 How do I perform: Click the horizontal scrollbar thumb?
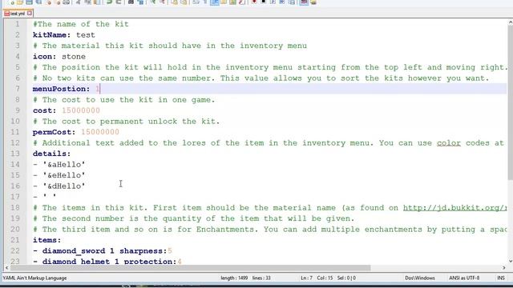click(x=191, y=268)
